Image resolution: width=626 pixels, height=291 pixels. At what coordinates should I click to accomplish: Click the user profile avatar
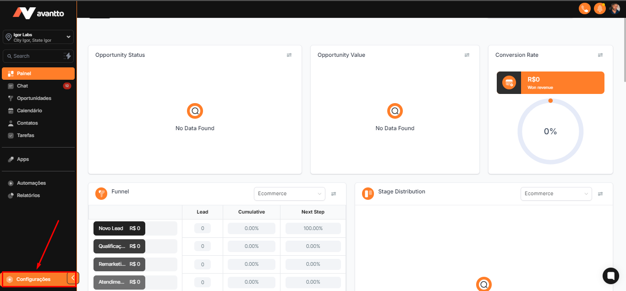click(615, 9)
